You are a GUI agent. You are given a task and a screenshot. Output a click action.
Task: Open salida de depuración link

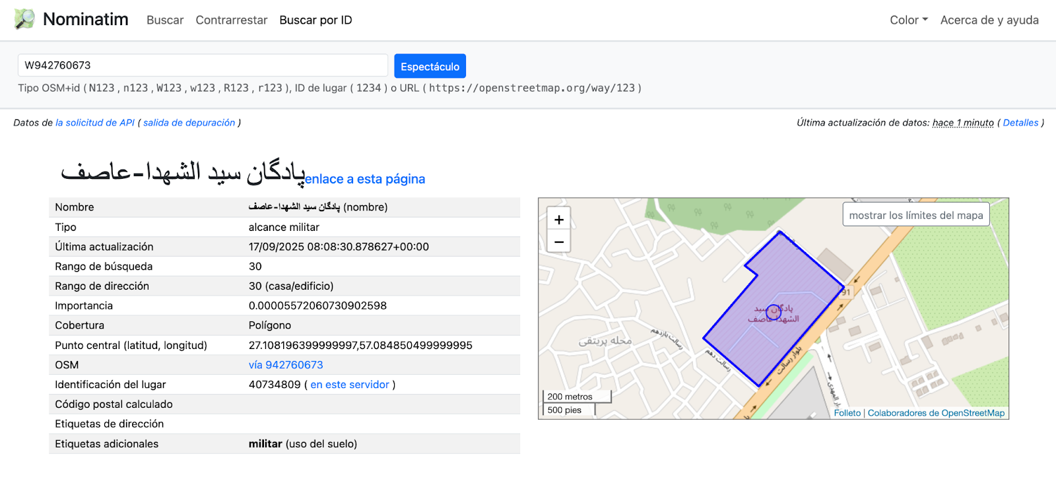click(x=189, y=123)
